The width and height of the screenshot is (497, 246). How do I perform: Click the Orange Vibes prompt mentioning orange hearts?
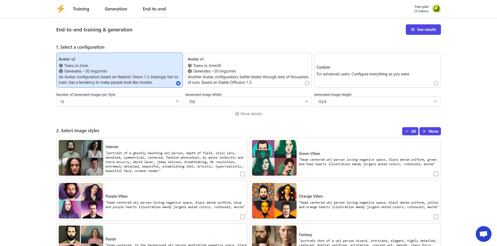tap(369, 205)
